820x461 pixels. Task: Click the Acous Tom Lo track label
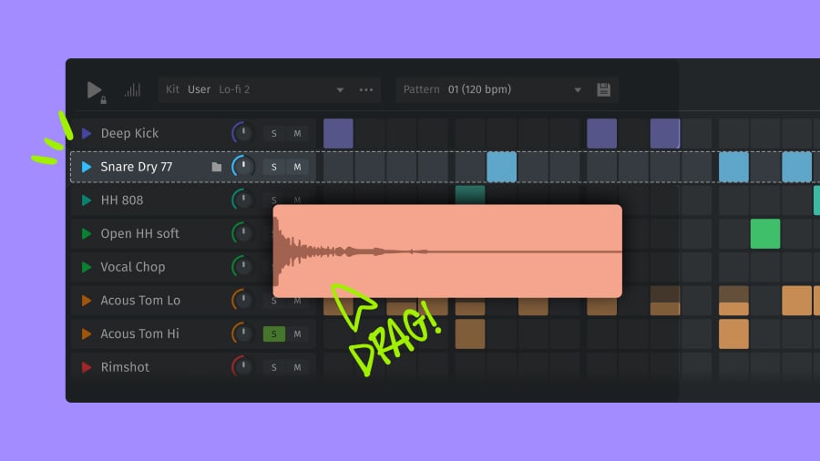140,301
